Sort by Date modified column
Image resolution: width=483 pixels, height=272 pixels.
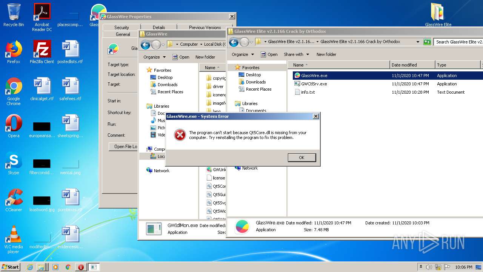pos(412,65)
